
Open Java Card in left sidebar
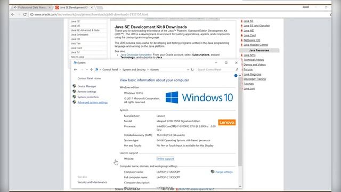[x=76, y=48]
